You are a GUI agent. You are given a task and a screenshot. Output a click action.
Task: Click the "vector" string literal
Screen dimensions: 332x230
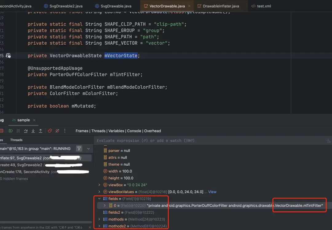[156, 43]
